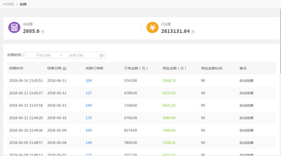Open order count link 149
281x156 pixels.
(x=89, y=143)
